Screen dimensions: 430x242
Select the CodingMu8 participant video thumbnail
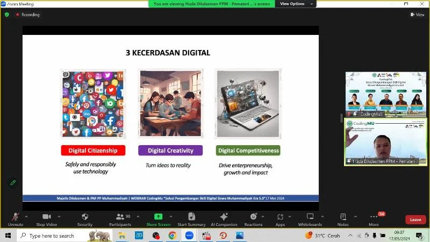click(x=385, y=95)
